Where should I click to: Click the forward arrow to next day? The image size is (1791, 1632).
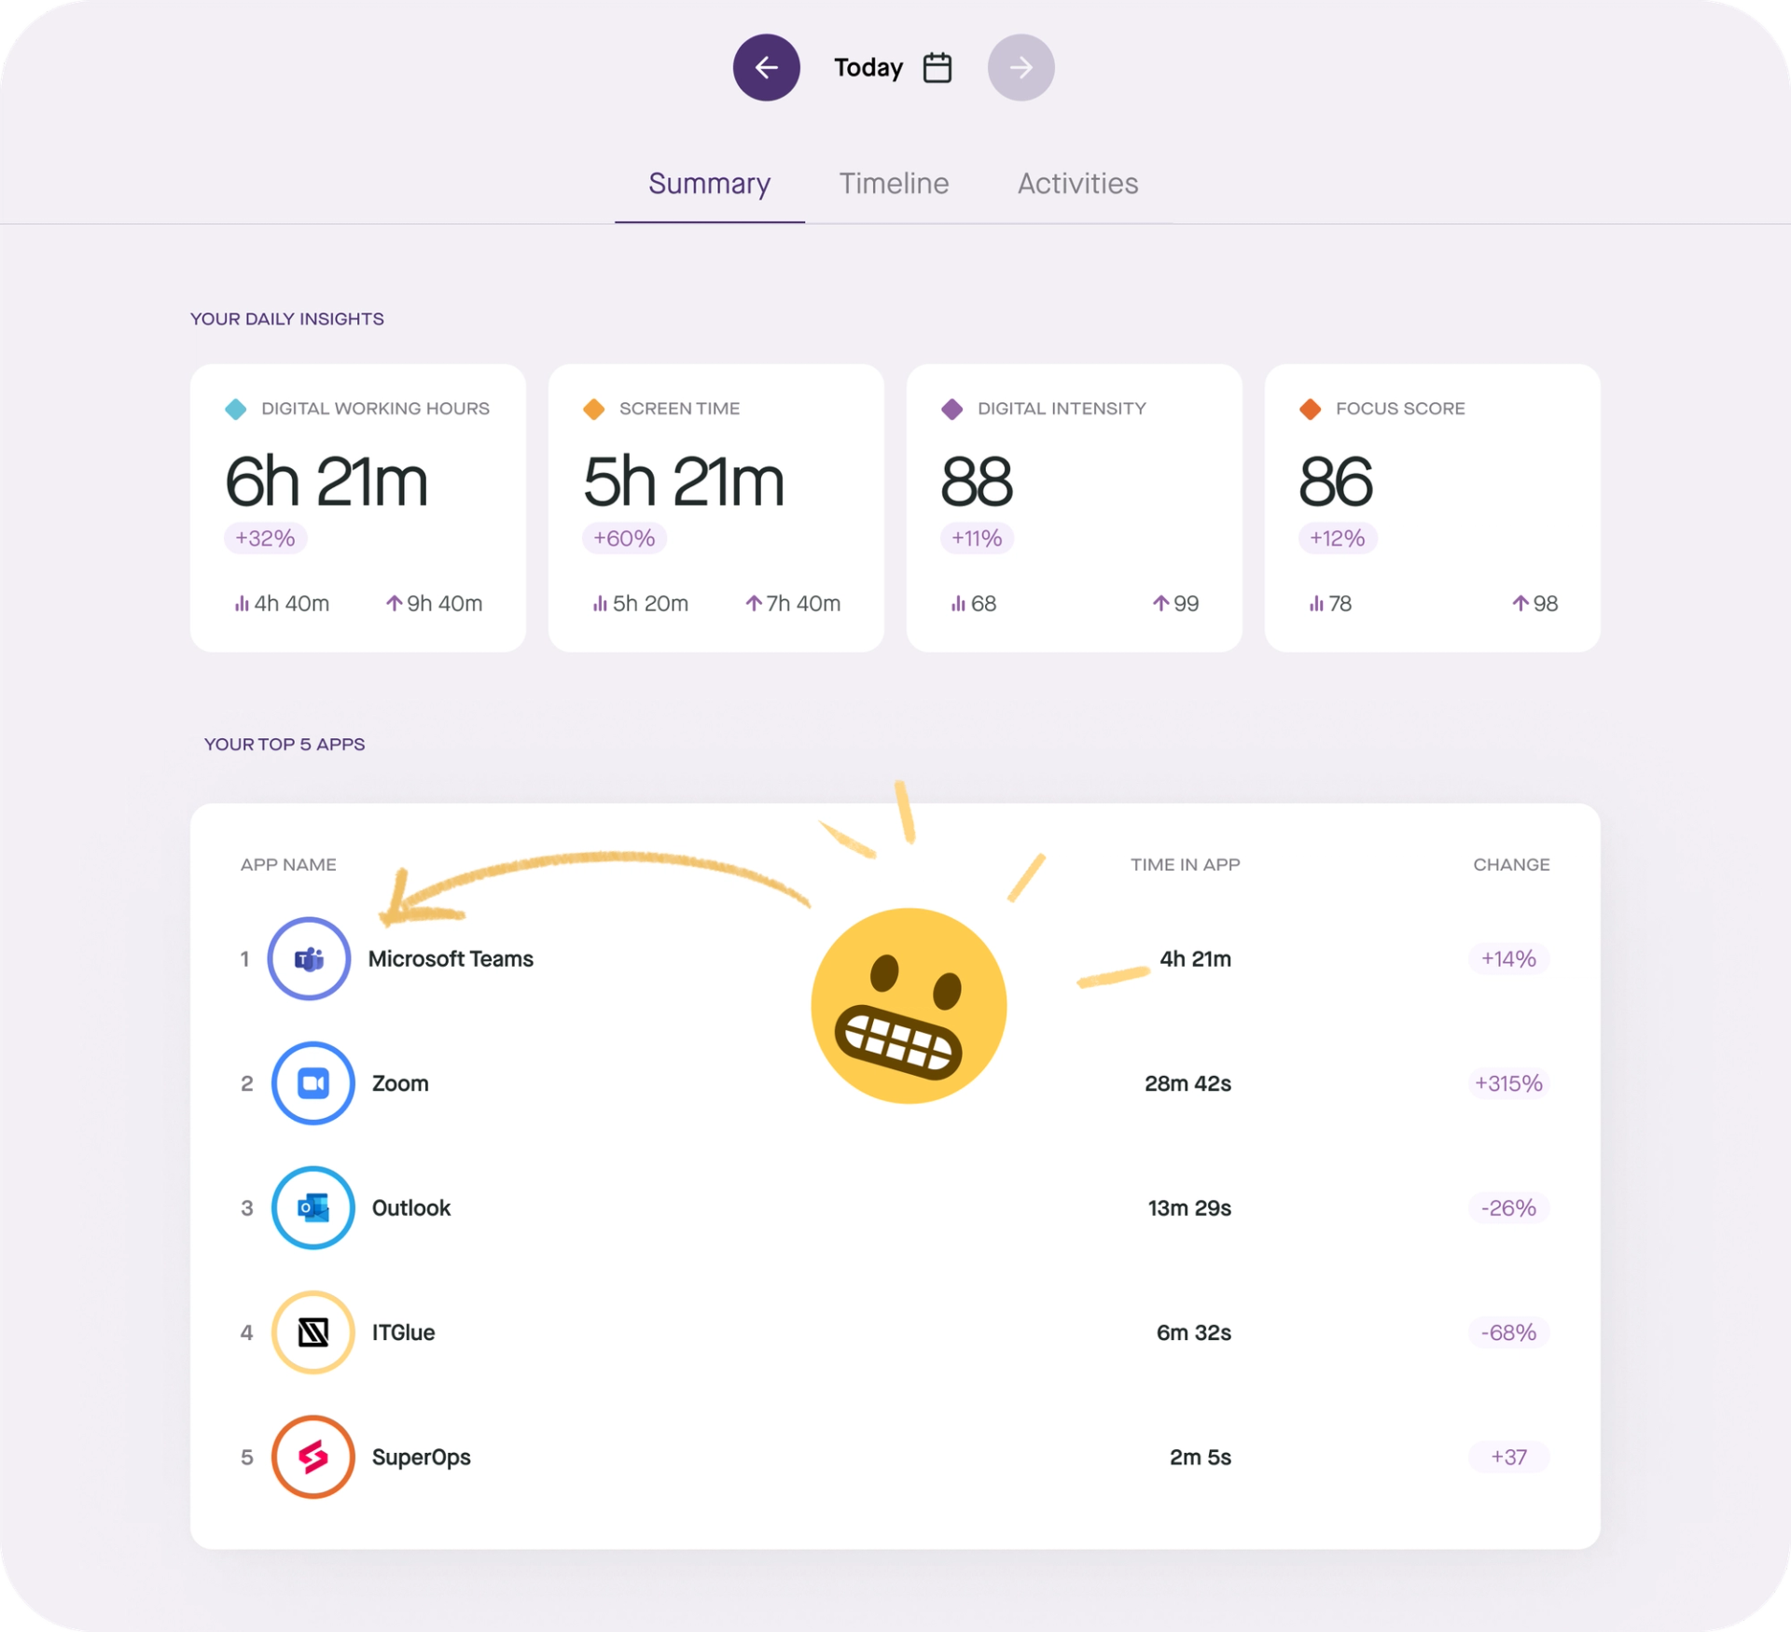click(1020, 67)
